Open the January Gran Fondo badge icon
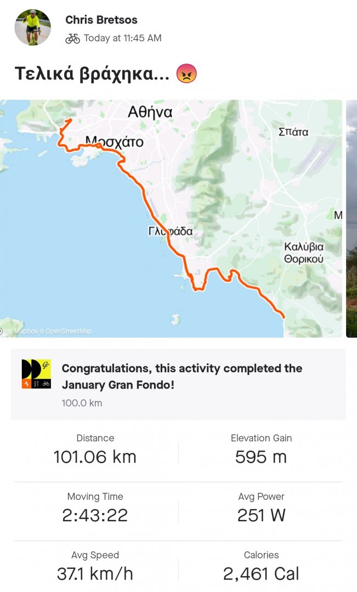The width and height of the screenshot is (357, 592). [x=36, y=374]
